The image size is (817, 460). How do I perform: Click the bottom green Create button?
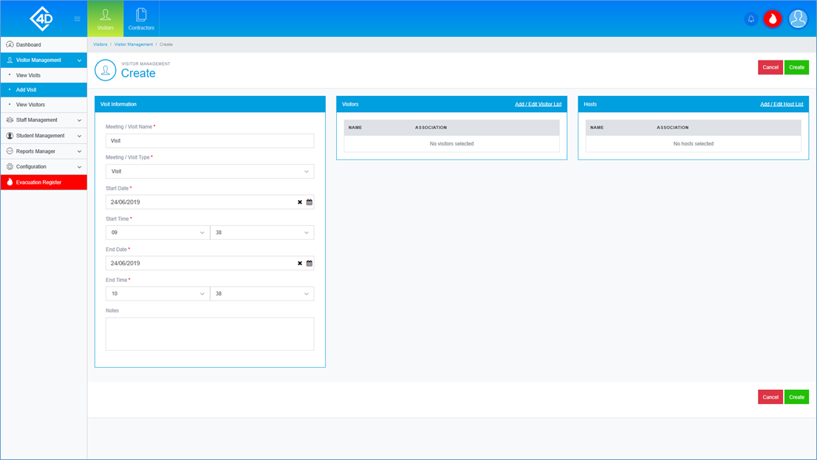[796, 397]
